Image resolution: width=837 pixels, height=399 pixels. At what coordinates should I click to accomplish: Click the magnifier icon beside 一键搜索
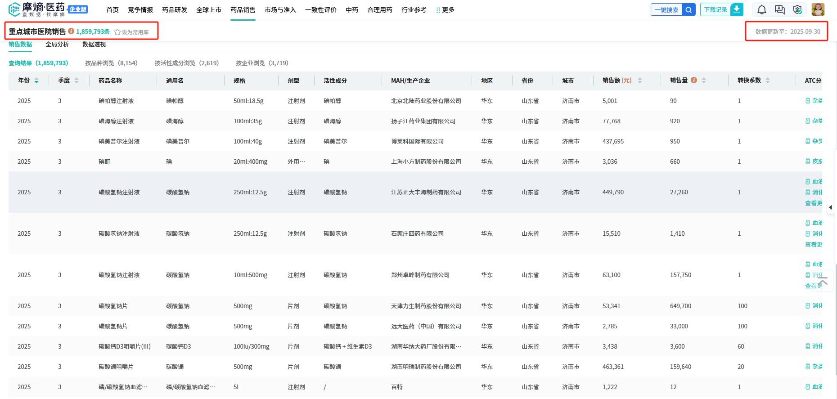(x=688, y=9)
